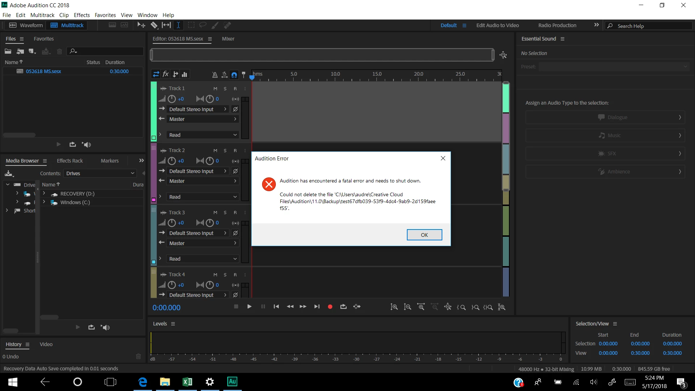The width and height of the screenshot is (695, 391).
Task: Open the Contents Drives dropdown
Action: pyautogui.click(x=100, y=173)
